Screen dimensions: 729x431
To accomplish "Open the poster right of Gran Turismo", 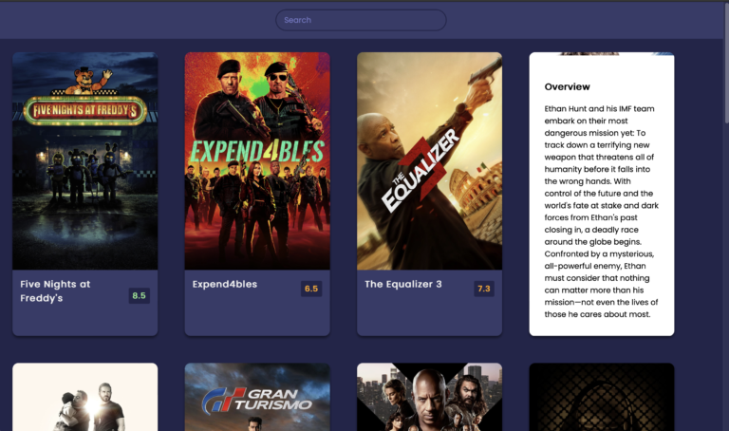I will (429, 399).
